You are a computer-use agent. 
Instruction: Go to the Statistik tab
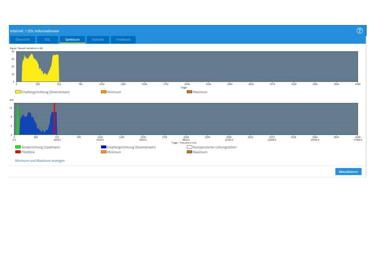pos(98,39)
